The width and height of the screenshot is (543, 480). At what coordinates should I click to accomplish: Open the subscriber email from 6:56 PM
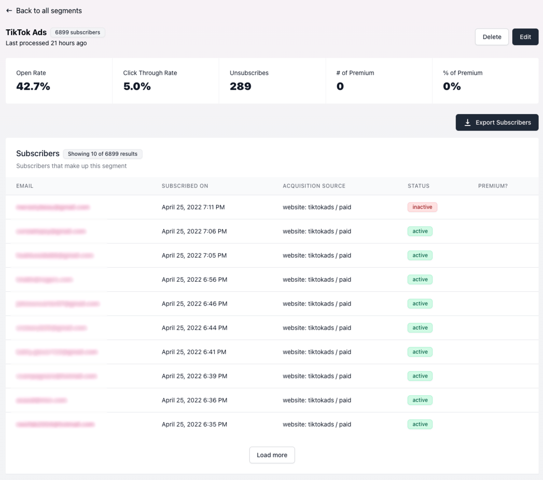pyautogui.click(x=44, y=280)
